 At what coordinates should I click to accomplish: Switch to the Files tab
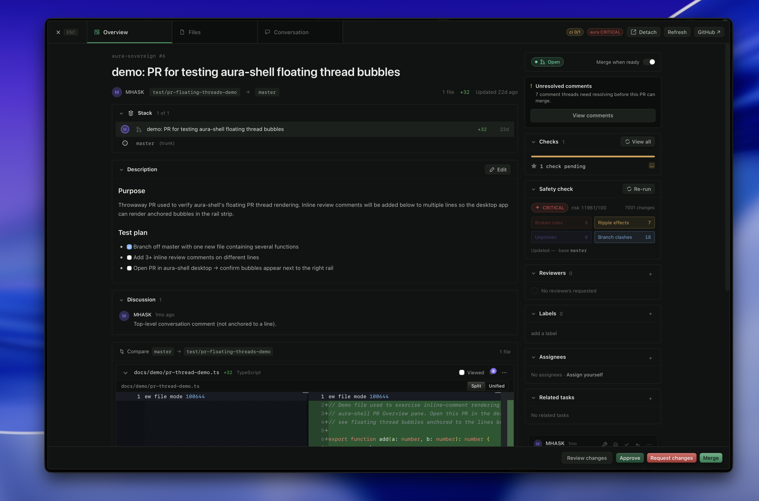215,32
